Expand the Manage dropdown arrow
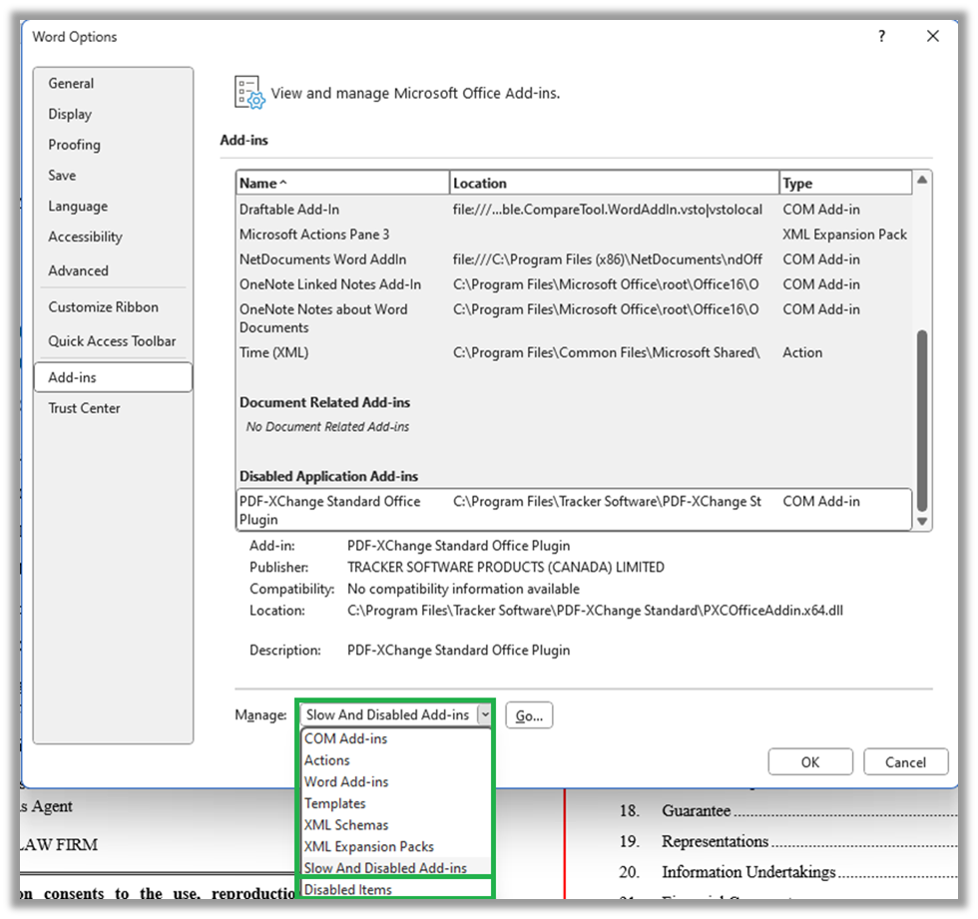 click(x=484, y=714)
